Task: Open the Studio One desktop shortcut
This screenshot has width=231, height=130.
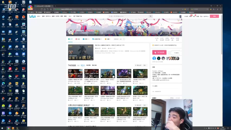Action: point(17,47)
